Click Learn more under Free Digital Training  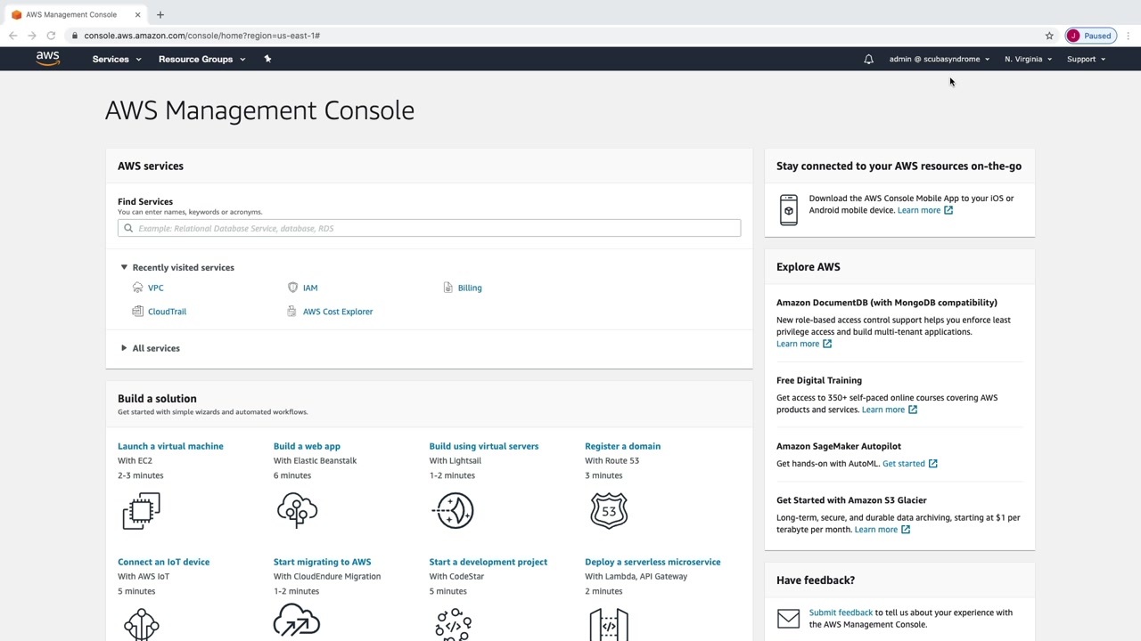[883, 410]
